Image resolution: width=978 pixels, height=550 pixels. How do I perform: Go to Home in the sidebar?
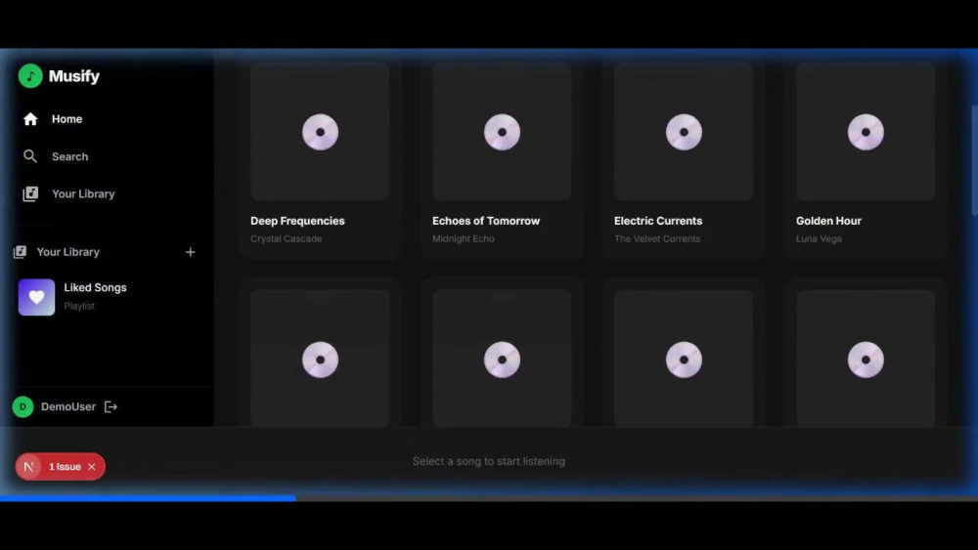coord(67,119)
